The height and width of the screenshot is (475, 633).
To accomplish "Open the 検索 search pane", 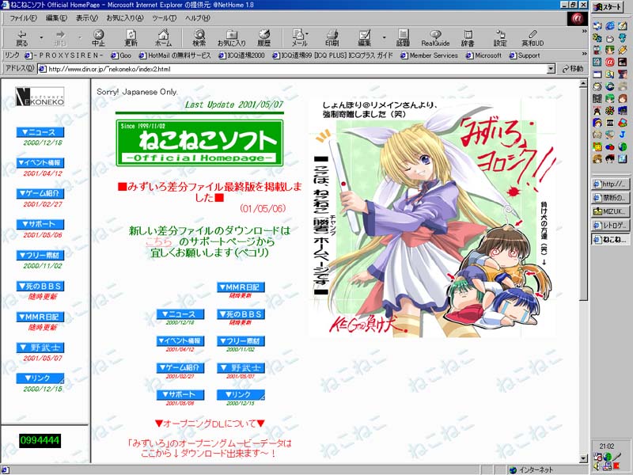I will [x=199, y=38].
